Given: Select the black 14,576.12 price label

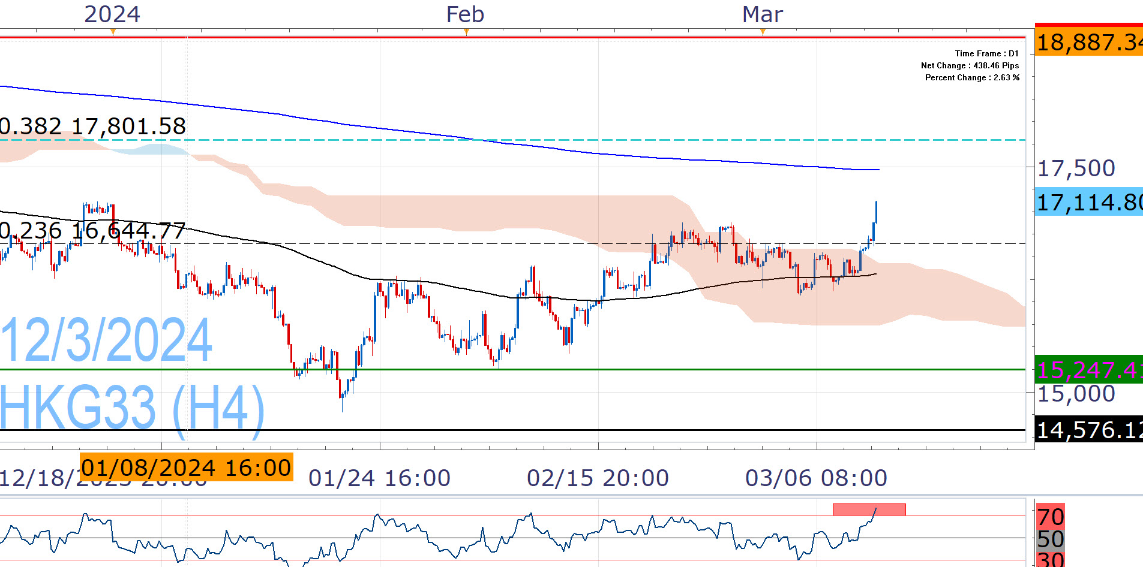Looking at the screenshot, I should tap(1088, 430).
